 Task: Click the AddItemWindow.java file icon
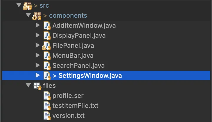[47, 26]
